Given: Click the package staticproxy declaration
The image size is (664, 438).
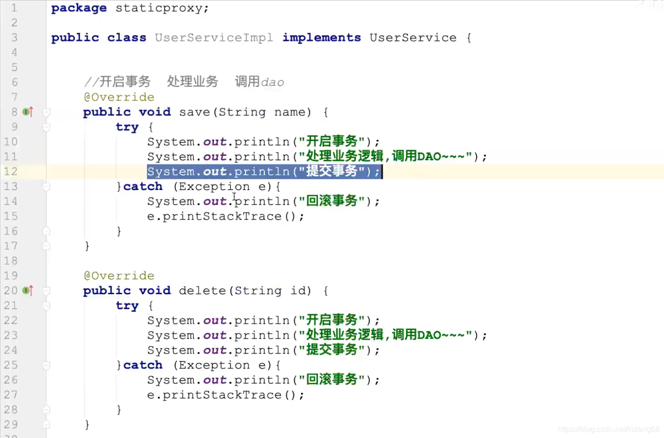Looking at the screenshot, I should coord(130,8).
